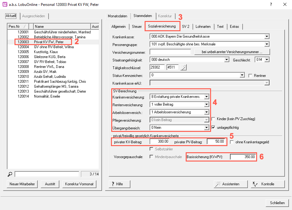Sort the list by the Name column header
The image size is (292, 210).
click(x=62, y=27)
